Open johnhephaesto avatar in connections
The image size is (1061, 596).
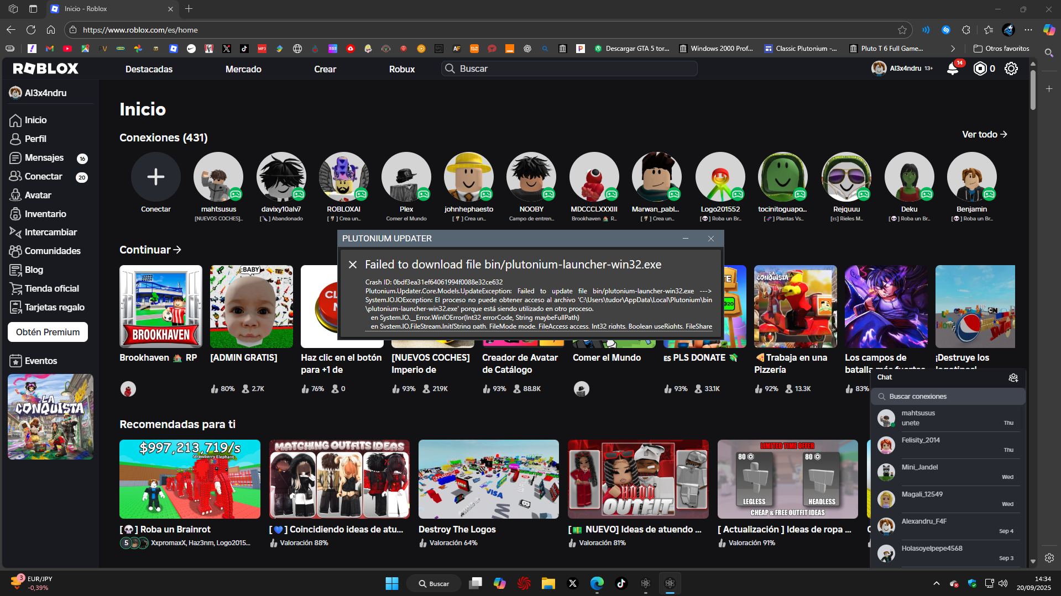click(469, 177)
